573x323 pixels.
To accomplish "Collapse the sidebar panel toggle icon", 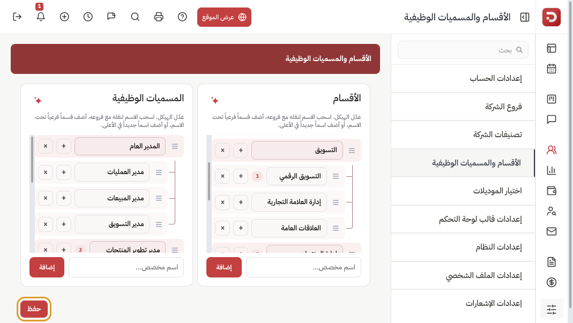I will (524, 17).
